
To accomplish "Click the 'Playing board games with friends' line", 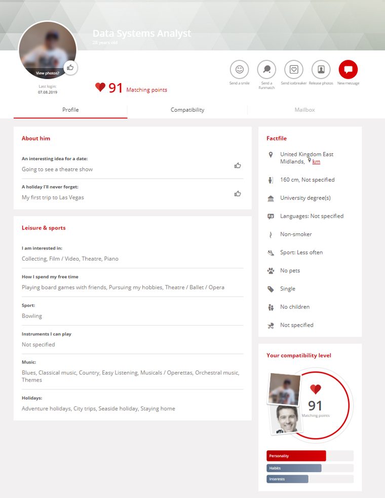I will pos(123,287).
